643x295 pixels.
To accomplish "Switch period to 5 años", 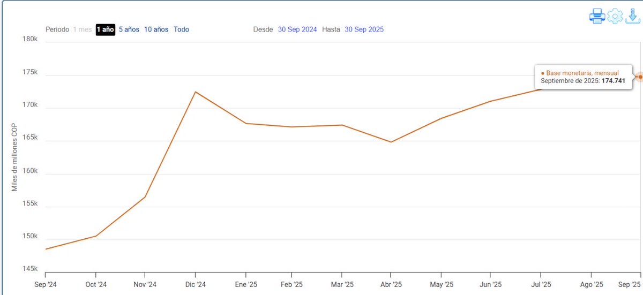I will tap(129, 29).
